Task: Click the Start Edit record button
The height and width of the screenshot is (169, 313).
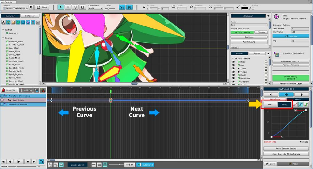Action: 10,90
